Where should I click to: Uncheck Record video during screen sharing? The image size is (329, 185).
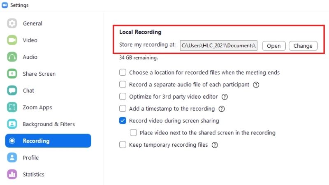[123, 120]
